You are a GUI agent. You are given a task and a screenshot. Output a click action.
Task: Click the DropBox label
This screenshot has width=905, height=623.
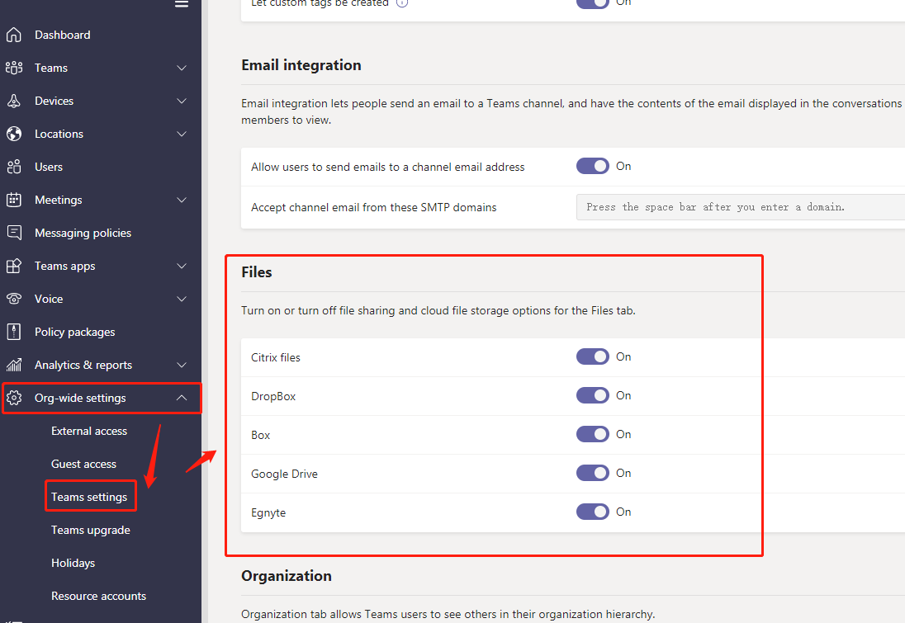273,396
